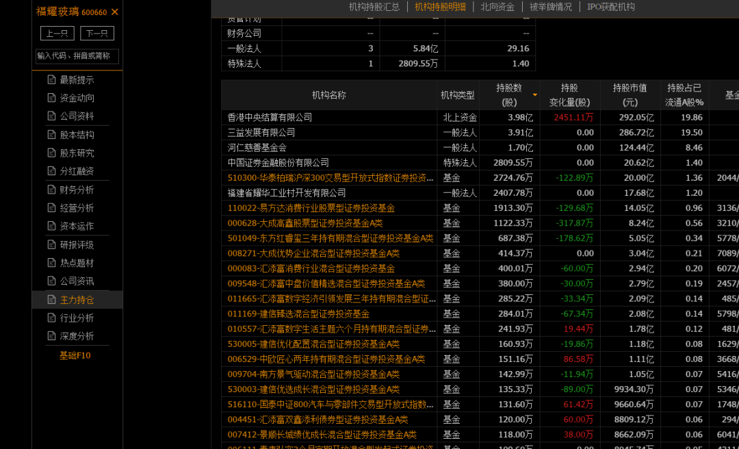Screen dimensions: 739x449
Task: Click document icon beside 资本运作
Action: click(x=51, y=226)
